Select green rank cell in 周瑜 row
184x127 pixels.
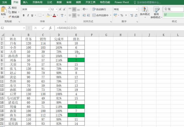76,107
